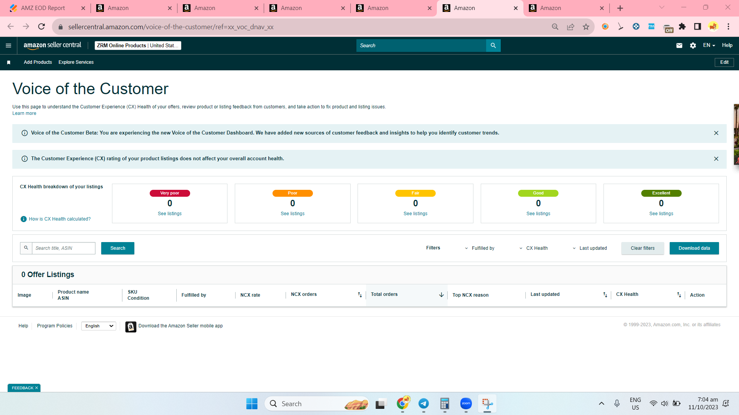The image size is (739, 415).
Task: Sort by Last updated column arrows
Action: [605, 295]
